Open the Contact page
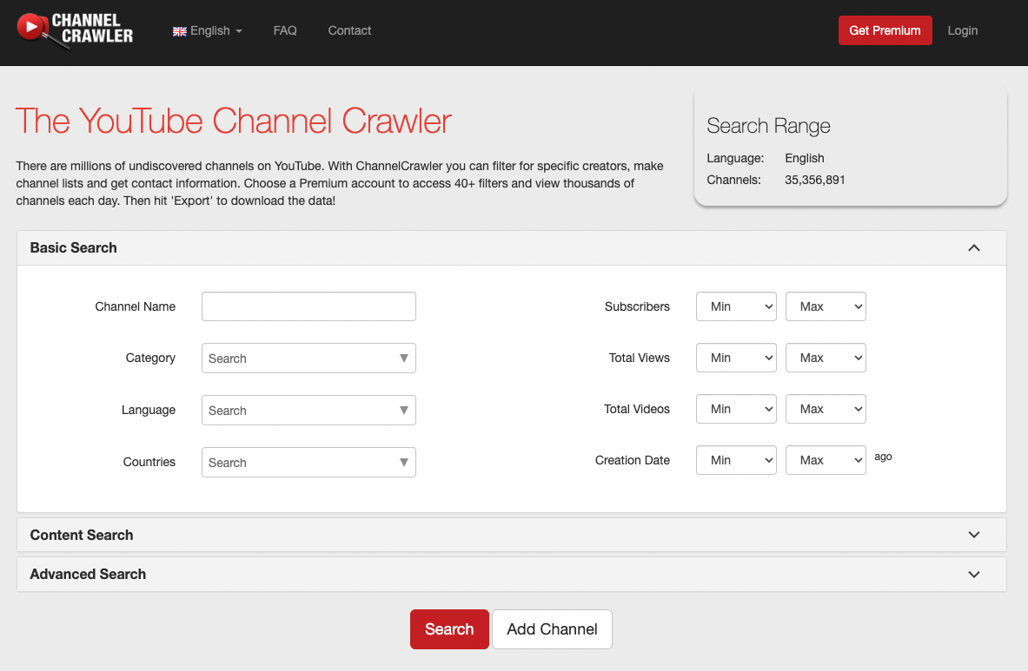Viewport: 1028px width, 671px height. [x=349, y=30]
